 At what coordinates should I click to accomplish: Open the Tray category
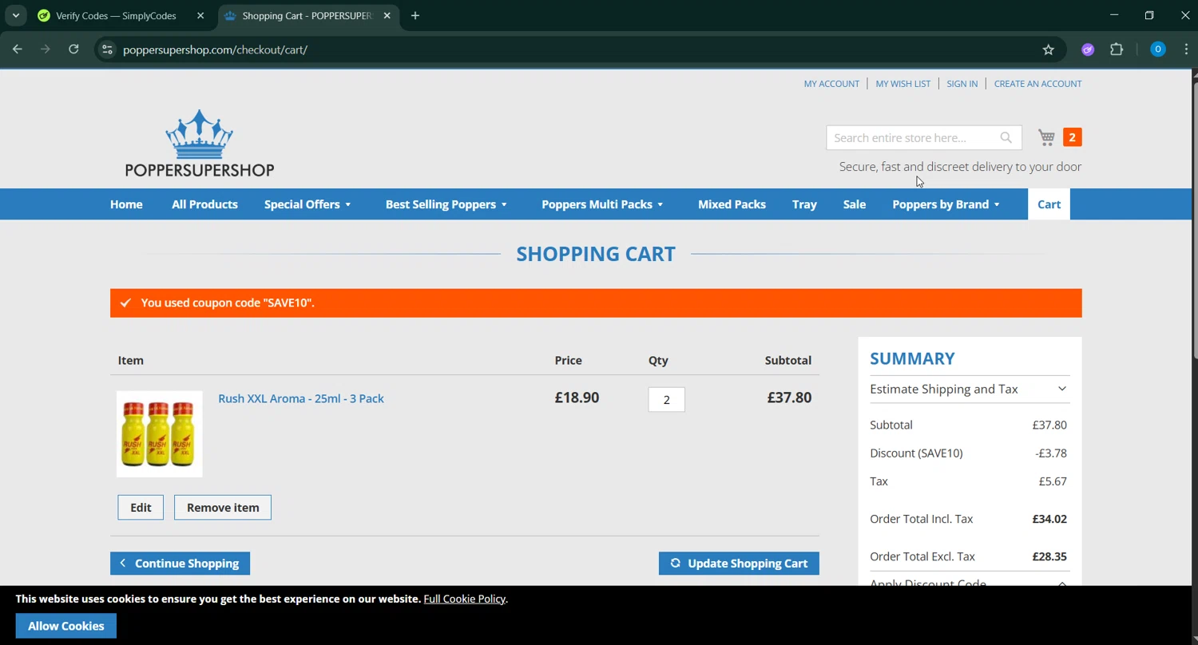[804, 204]
